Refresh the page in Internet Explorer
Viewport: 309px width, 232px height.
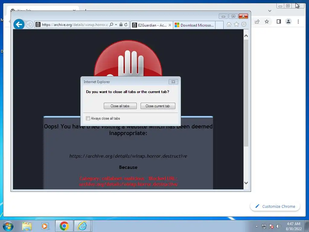[x=126, y=25]
